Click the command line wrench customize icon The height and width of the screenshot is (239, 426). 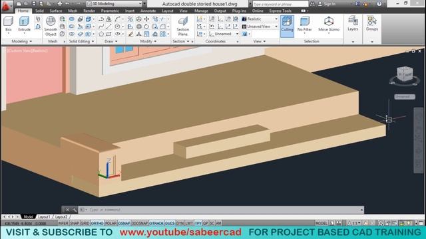point(75,210)
